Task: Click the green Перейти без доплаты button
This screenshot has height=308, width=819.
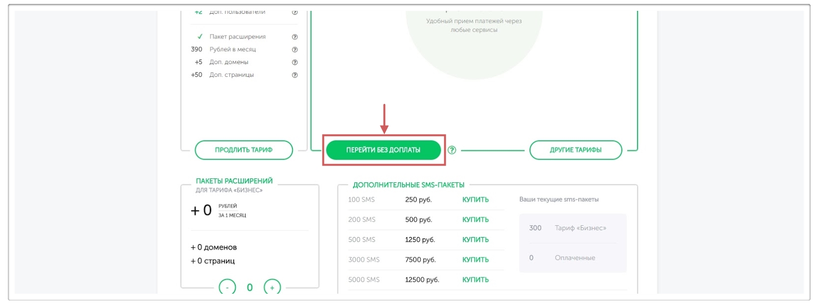Action: click(x=383, y=150)
